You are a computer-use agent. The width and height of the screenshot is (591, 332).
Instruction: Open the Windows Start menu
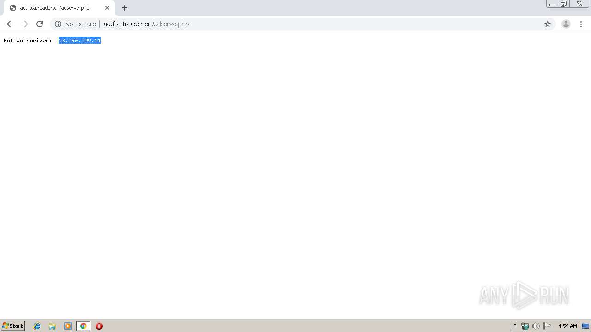13,326
